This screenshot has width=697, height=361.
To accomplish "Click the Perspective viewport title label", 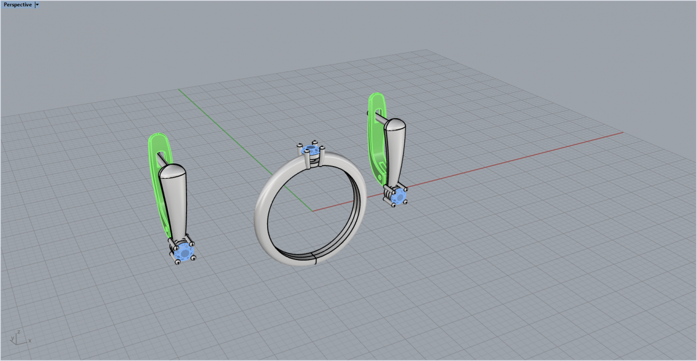I will click(x=17, y=4).
